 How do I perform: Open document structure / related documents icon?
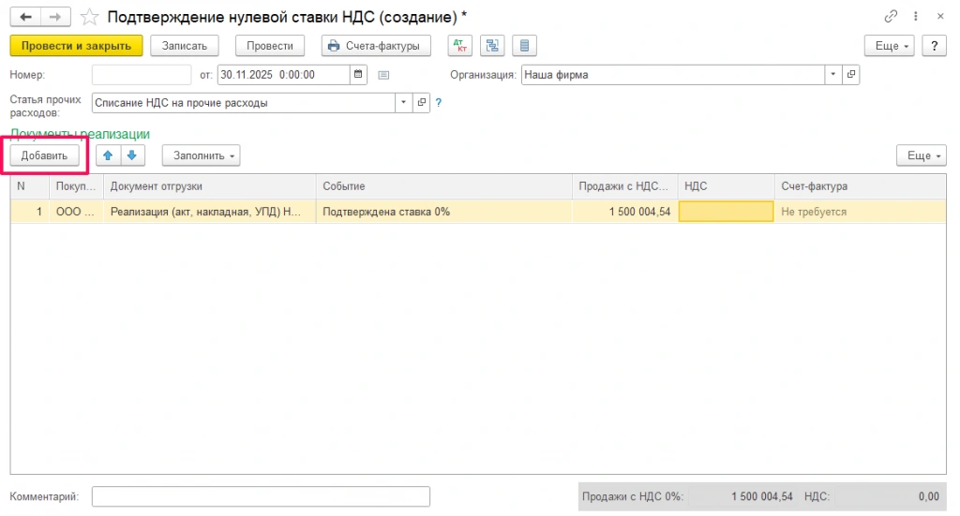pos(492,46)
